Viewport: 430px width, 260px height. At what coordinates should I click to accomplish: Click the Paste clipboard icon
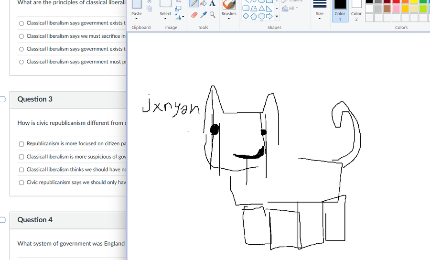click(137, 4)
